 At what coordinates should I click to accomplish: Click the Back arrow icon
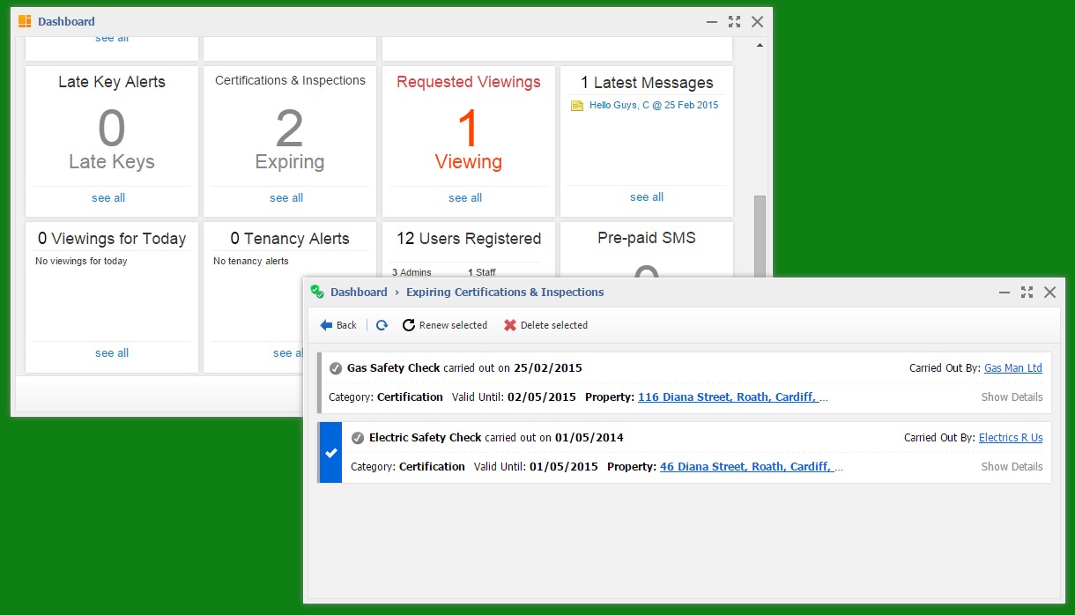coord(326,325)
